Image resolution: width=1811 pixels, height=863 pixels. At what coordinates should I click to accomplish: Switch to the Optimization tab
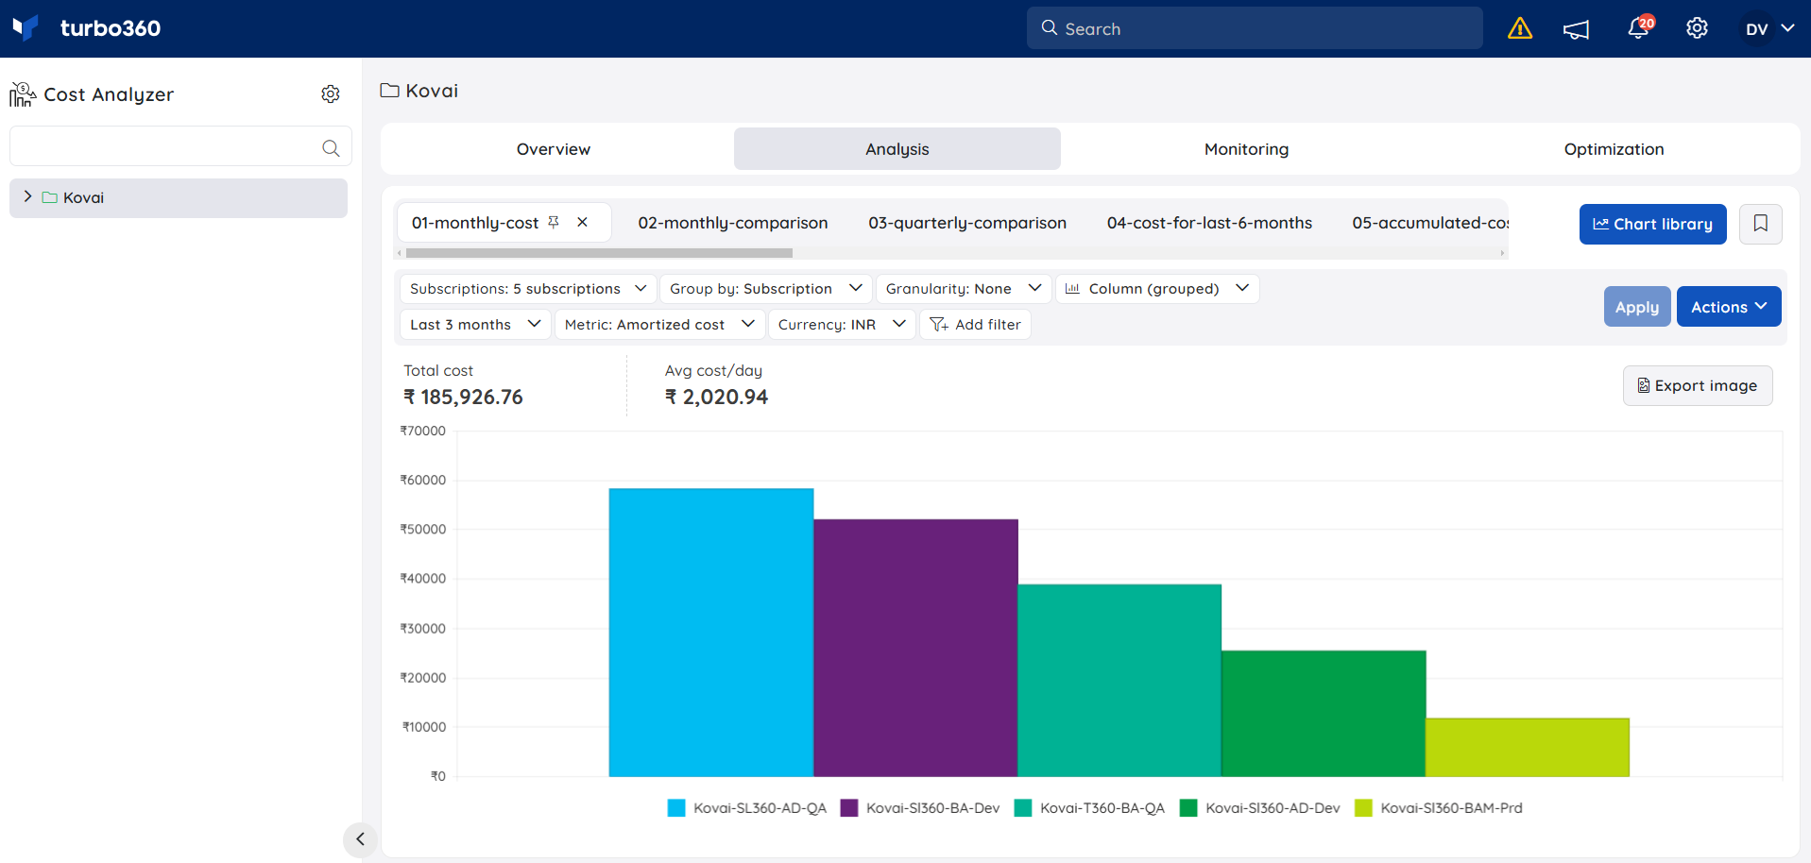tap(1614, 149)
